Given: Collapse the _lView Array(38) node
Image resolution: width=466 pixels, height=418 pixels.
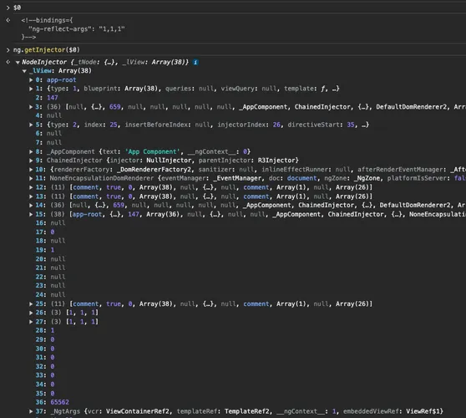Looking at the screenshot, I should [x=24, y=71].
